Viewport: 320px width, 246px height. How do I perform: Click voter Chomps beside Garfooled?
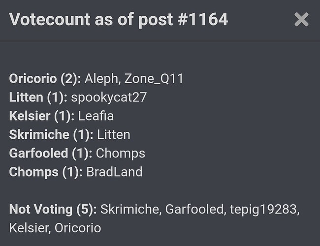pos(121,154)
